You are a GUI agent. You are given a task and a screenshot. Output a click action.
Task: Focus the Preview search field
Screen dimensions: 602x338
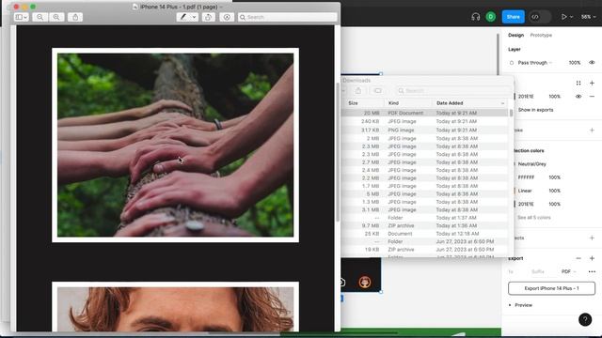click(x=287, y=17)
